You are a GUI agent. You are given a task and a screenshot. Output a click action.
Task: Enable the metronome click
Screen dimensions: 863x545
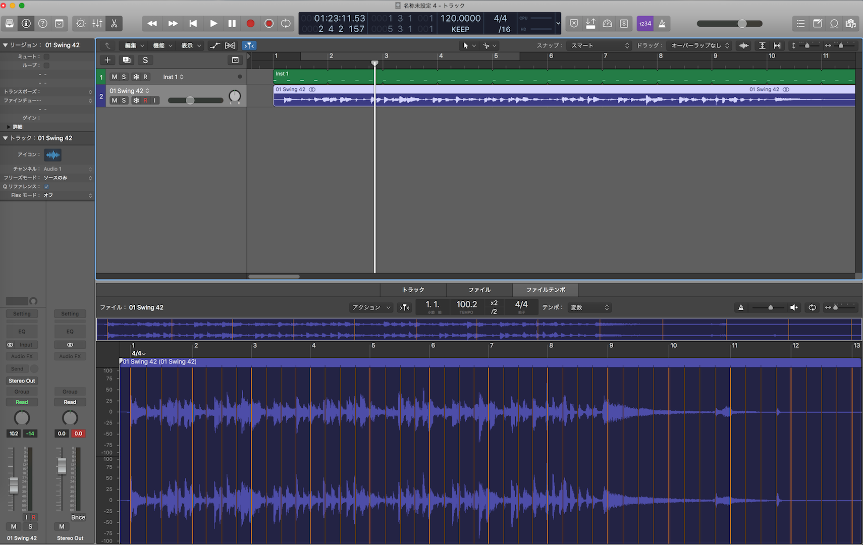point(662,23)
